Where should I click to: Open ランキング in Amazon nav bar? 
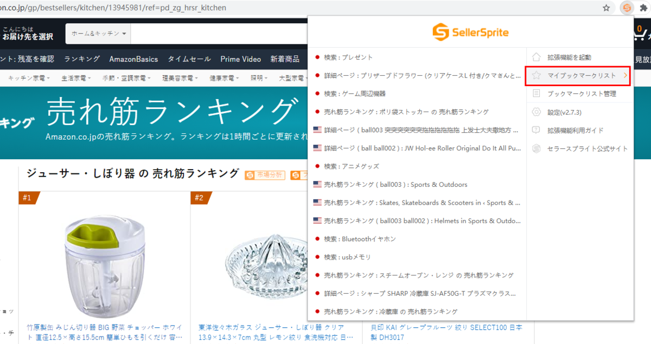click(82, 59)
